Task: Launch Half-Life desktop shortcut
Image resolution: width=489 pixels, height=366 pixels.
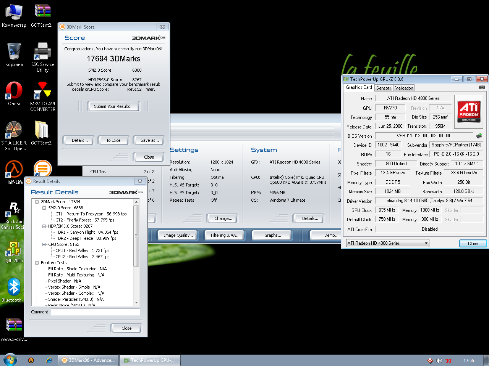Action: coord(14,172)
